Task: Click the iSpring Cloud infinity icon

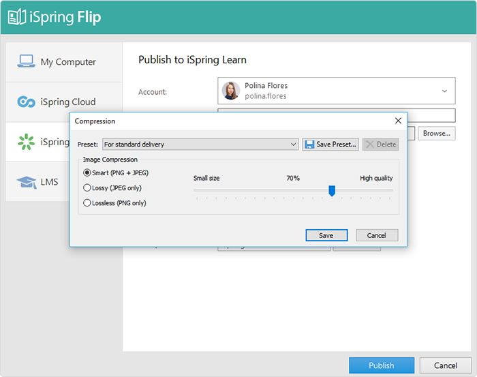Action: [27, 102]
